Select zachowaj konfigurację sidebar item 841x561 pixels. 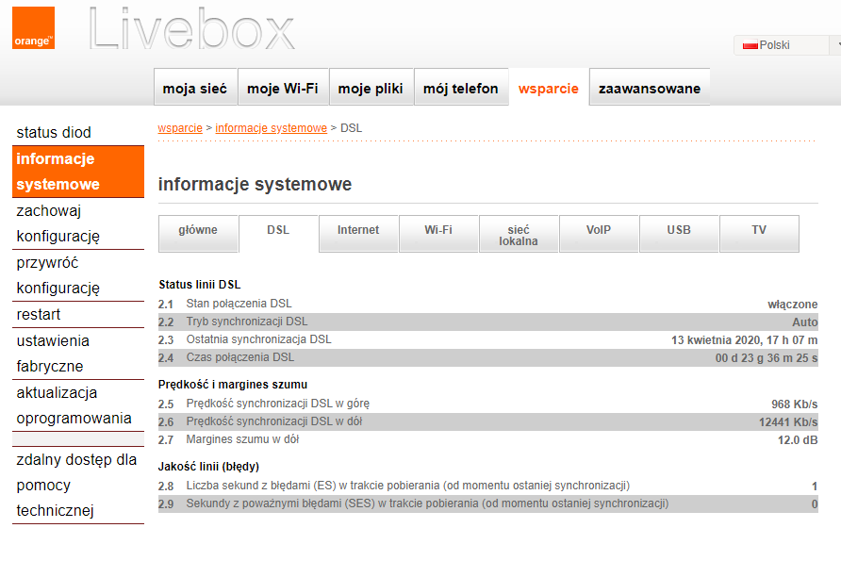(x=58, y=223)
